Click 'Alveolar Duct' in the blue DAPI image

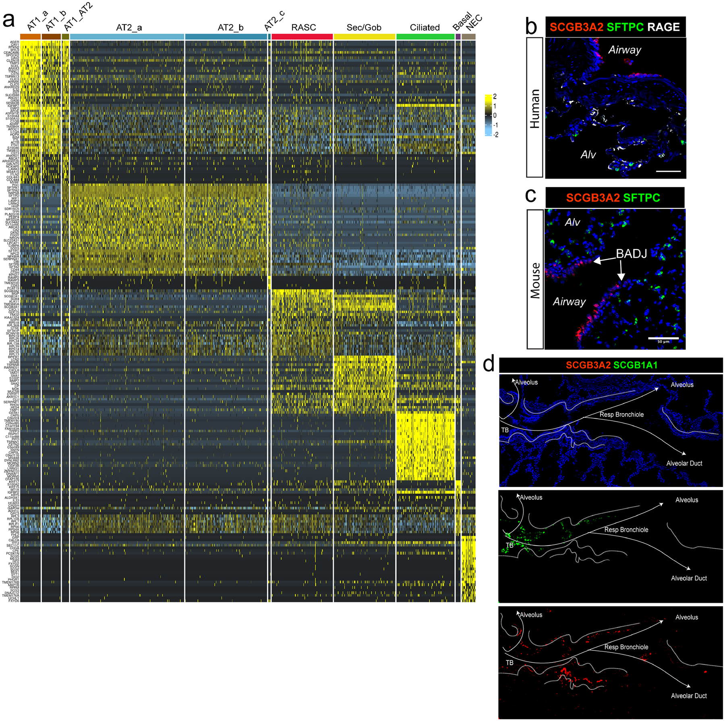pos(684,463)
